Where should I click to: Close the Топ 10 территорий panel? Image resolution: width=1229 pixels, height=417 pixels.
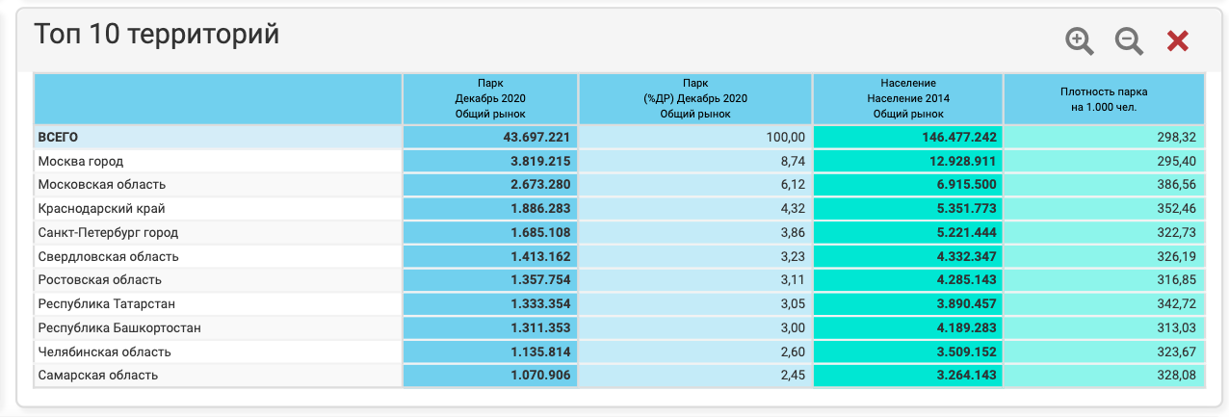click(1178, 40)
